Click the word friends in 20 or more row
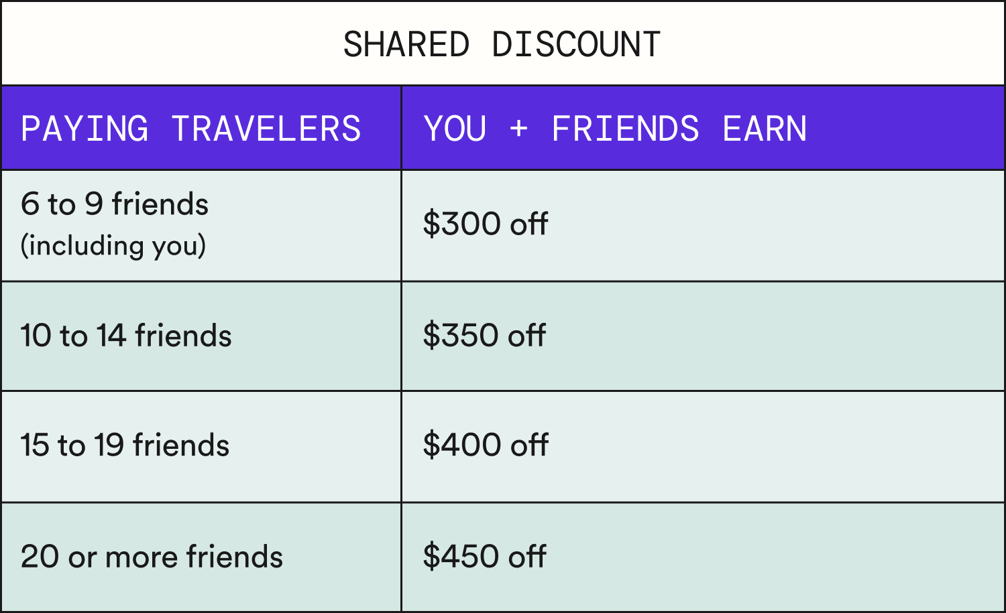Image resolution: width=1006 pixels, height=613 pixels. tap(235, 557)
